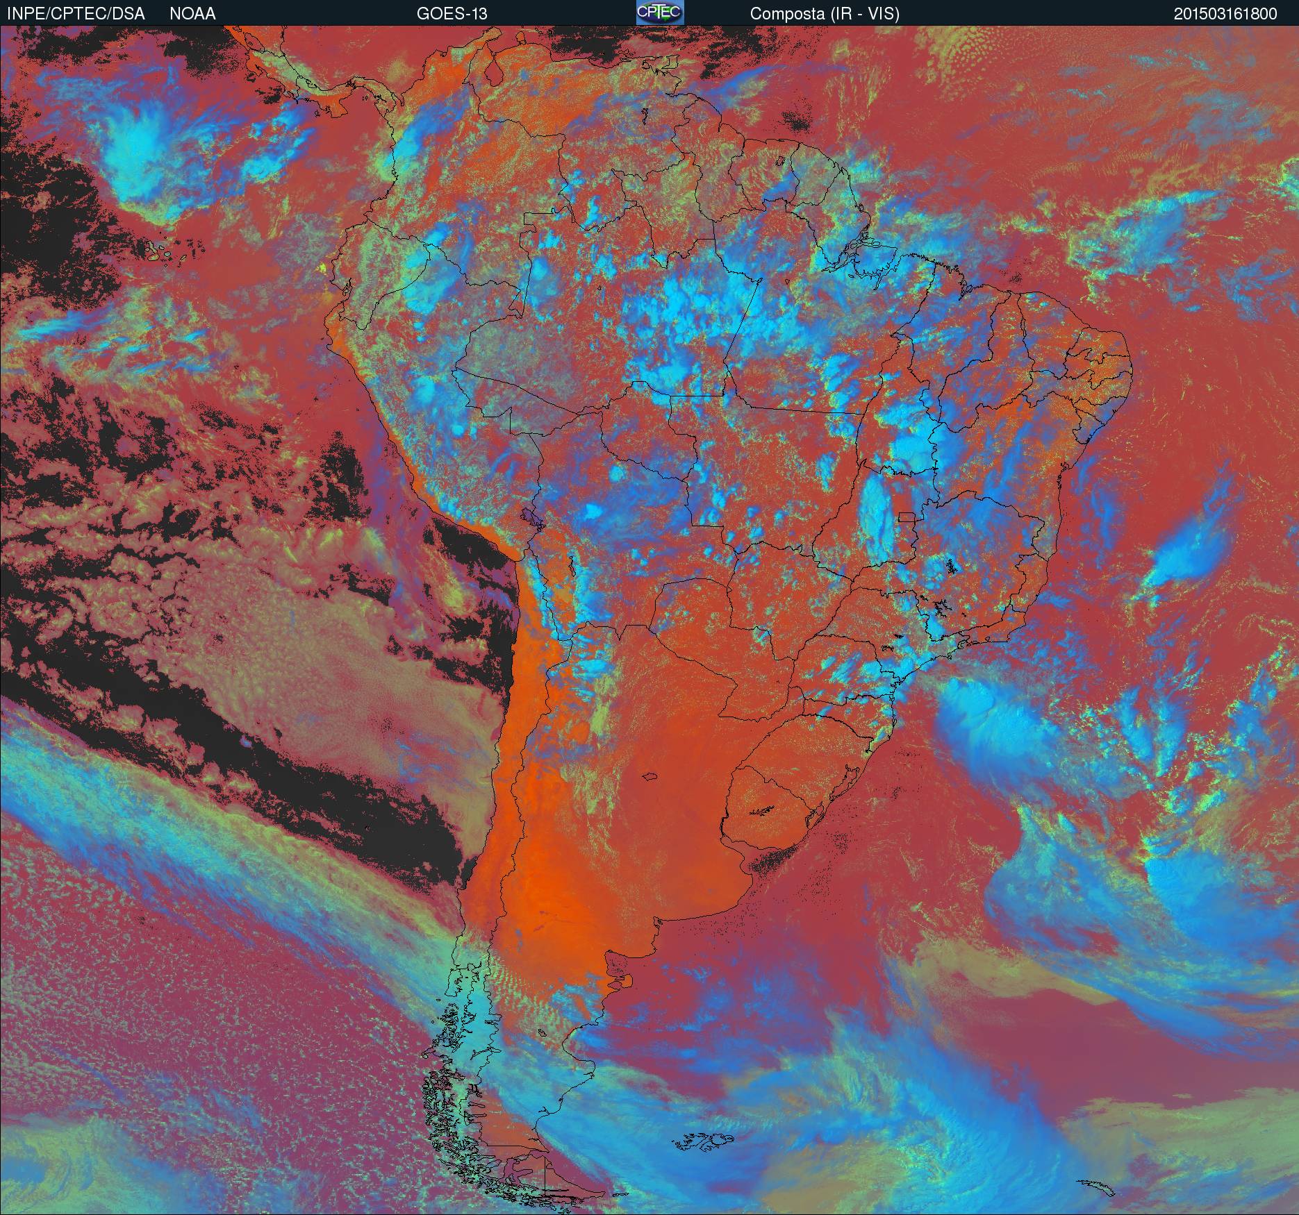This screenshot has width=1299, height=1215.
Task: Select the INPE/CPTEC/DSA header label
Action: point(76,14)
